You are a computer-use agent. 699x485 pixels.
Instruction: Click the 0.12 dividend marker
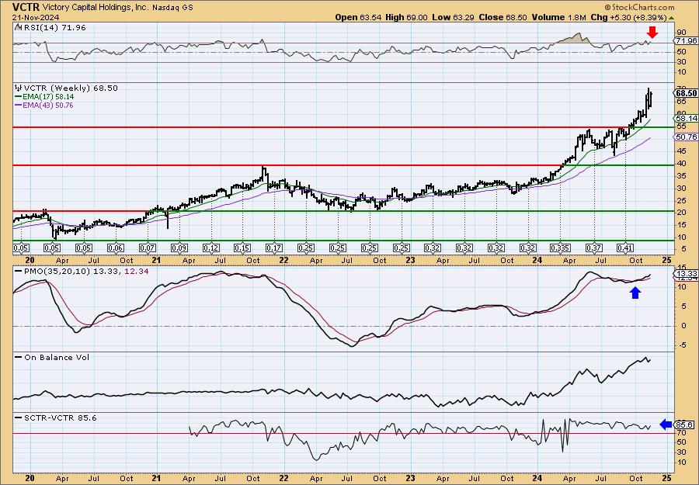(x=210, y=248)
